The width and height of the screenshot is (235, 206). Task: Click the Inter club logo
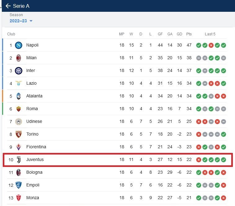19,71
